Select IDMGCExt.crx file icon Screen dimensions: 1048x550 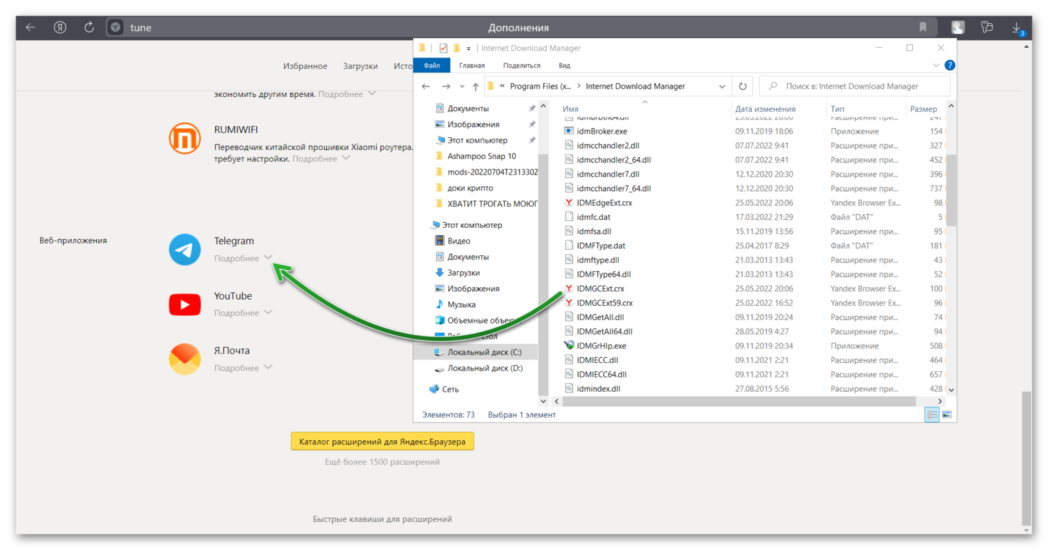568,289
